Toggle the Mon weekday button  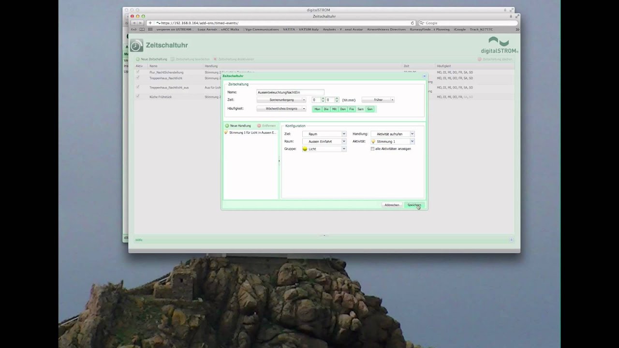[x=317, y=109]
